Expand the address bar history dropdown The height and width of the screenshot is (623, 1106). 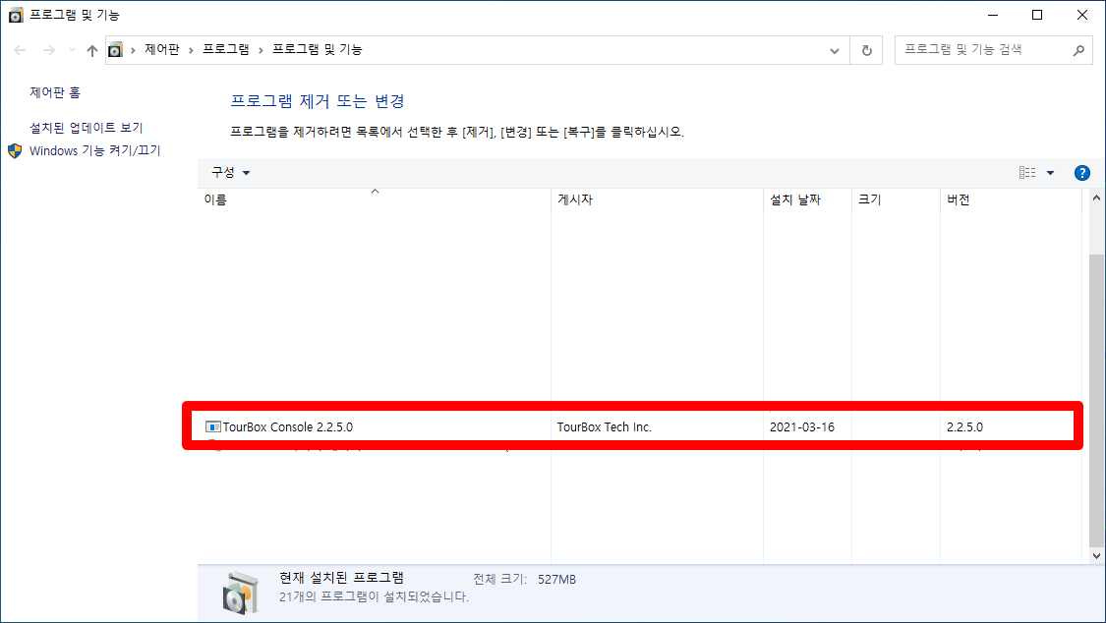point(835,51)
